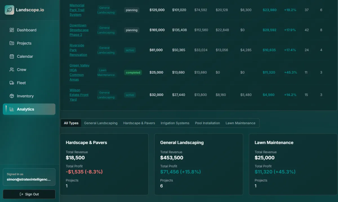Click the $453,500 total revenue figure

[172, 158]
